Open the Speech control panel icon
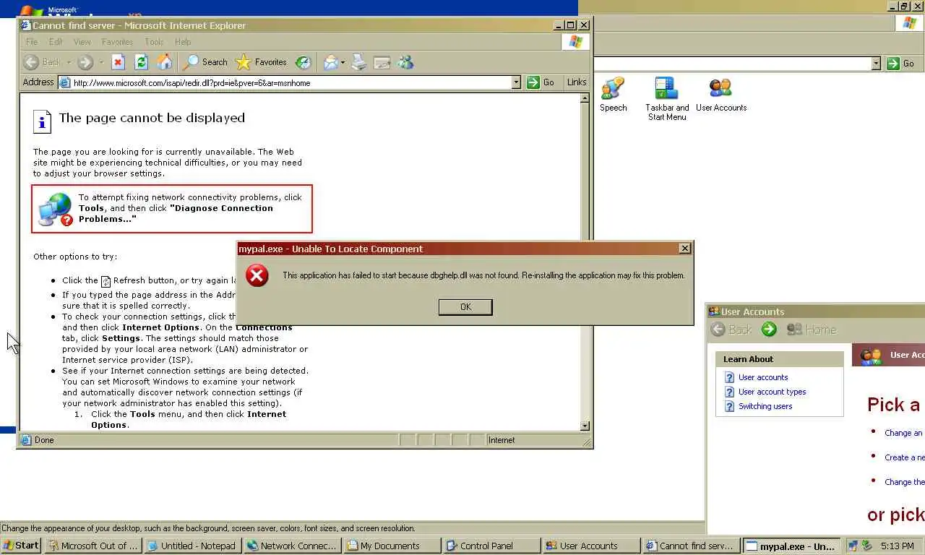This screenshot has height=555, width=925. (613, 95)
